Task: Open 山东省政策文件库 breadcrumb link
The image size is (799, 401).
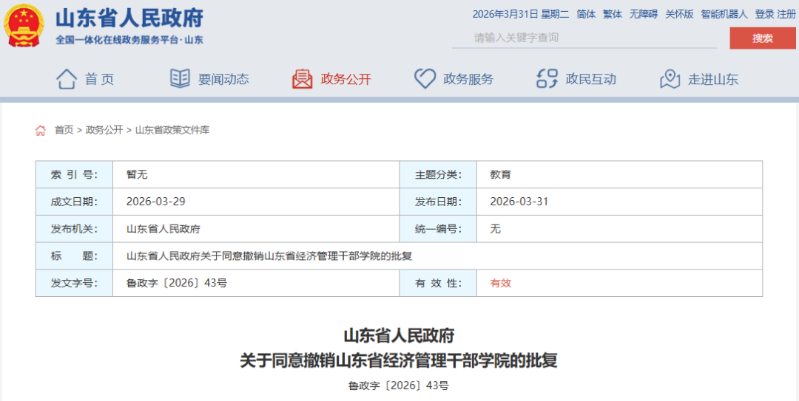Action: [172, 130]
